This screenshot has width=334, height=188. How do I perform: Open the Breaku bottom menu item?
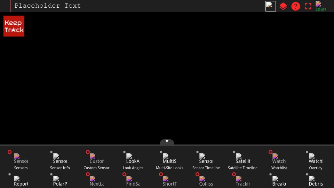click(279, 181)
